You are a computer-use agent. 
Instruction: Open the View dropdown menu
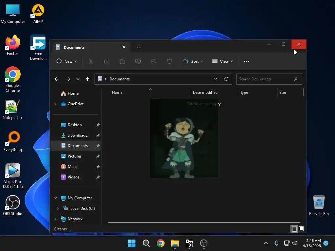pos(222,61)
